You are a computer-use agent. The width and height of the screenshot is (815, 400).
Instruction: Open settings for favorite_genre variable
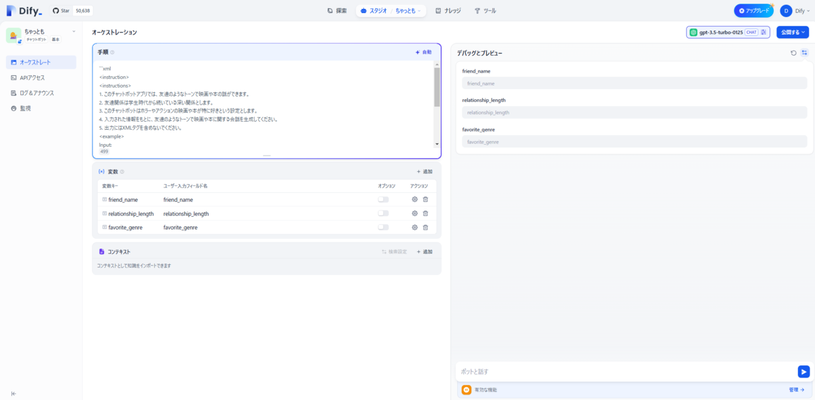coord(414,228)
